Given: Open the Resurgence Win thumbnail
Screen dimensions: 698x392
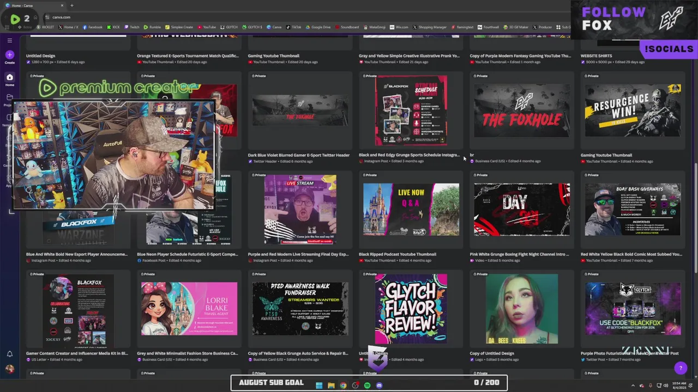Looking at the screenshot, I should click(x=633, y=111).
